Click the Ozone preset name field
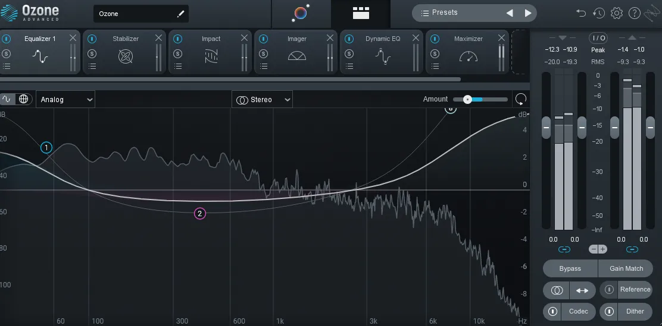 coord(141,14)
